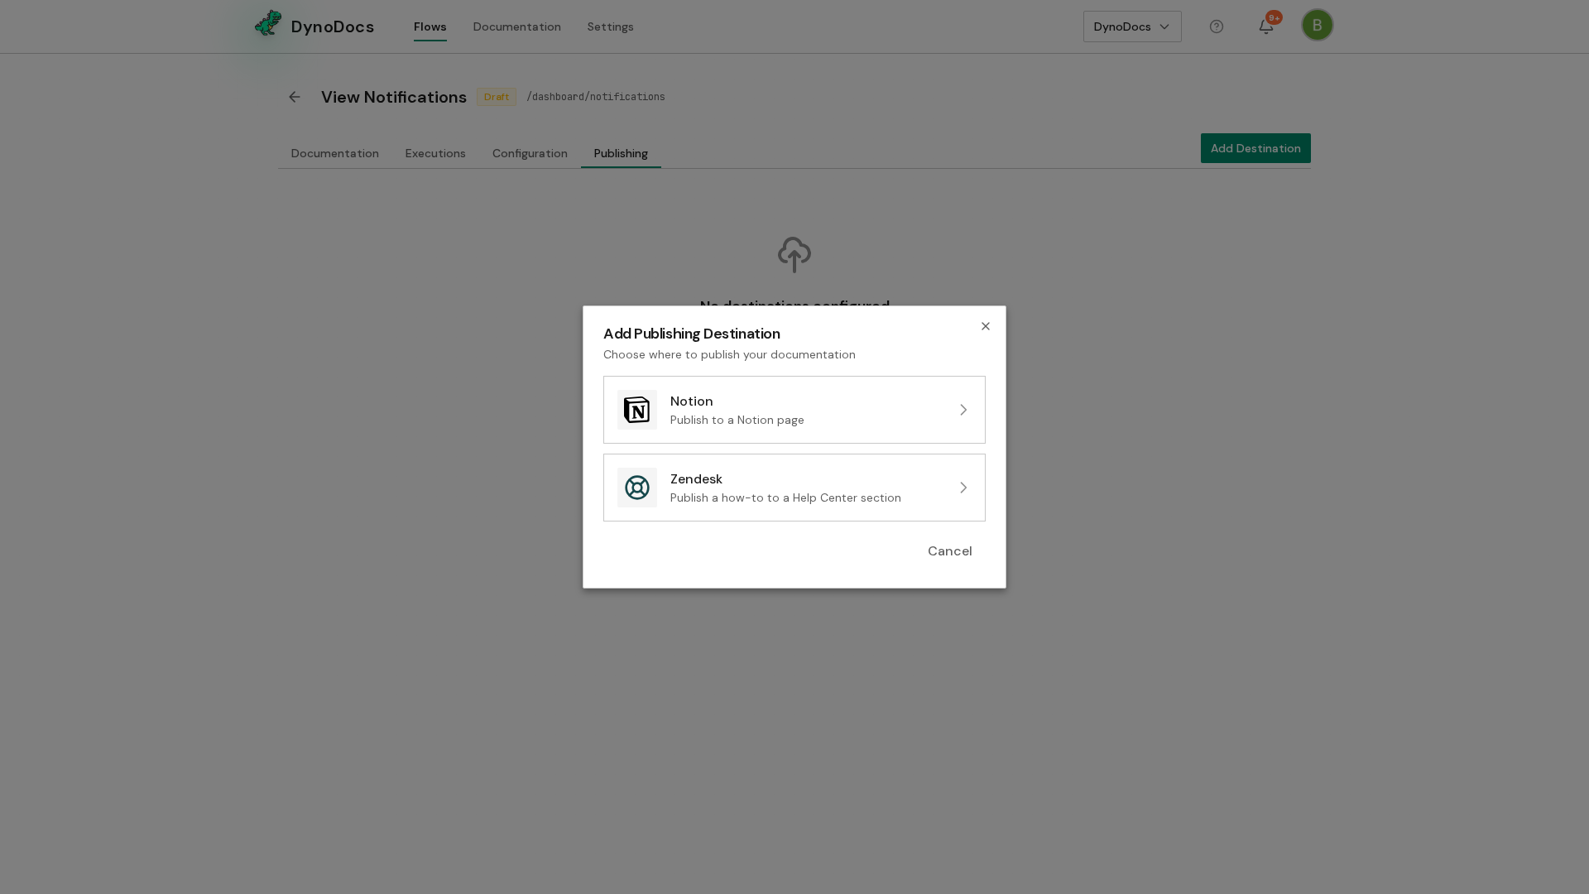Click the DynoDocs dinosaur logo

pos(268,24)
